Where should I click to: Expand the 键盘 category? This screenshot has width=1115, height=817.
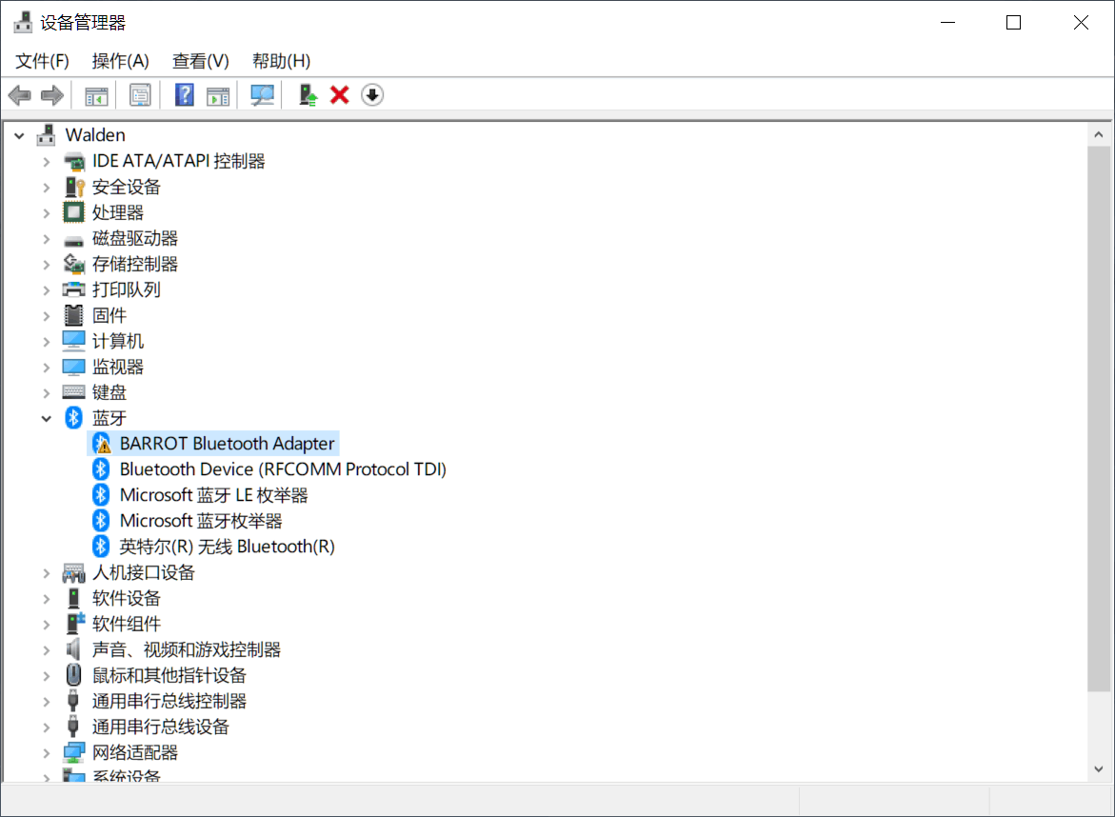(46, 391)
